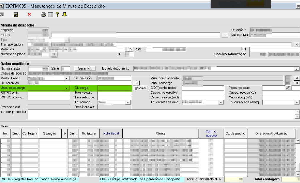Image resolution: width=300 pixels, height=183 pixels.
Task: Expand Unid. peso carga dropdown
Action: point(66,88)
